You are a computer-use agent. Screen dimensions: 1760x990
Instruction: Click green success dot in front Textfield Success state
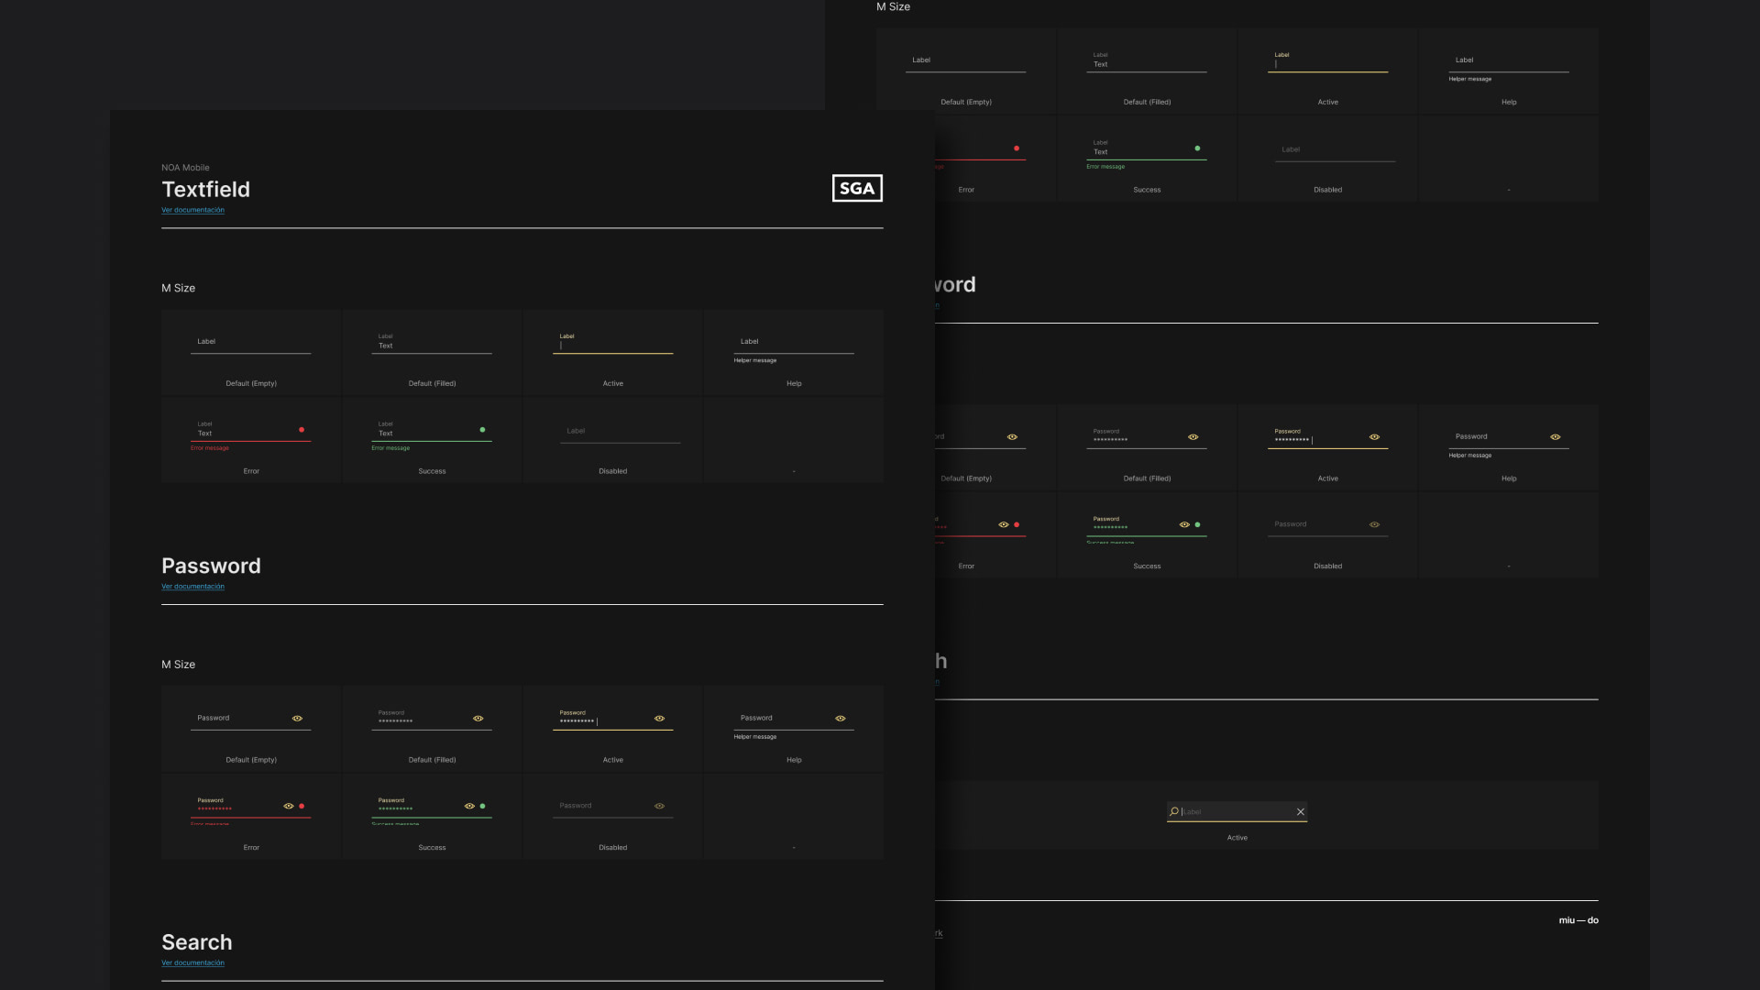(x=482, y=429)
